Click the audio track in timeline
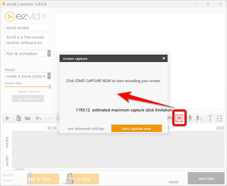The image size is (227, 186). [118, 161]
